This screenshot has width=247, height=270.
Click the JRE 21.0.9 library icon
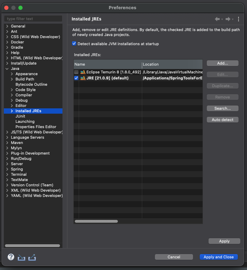coord(83,78)
